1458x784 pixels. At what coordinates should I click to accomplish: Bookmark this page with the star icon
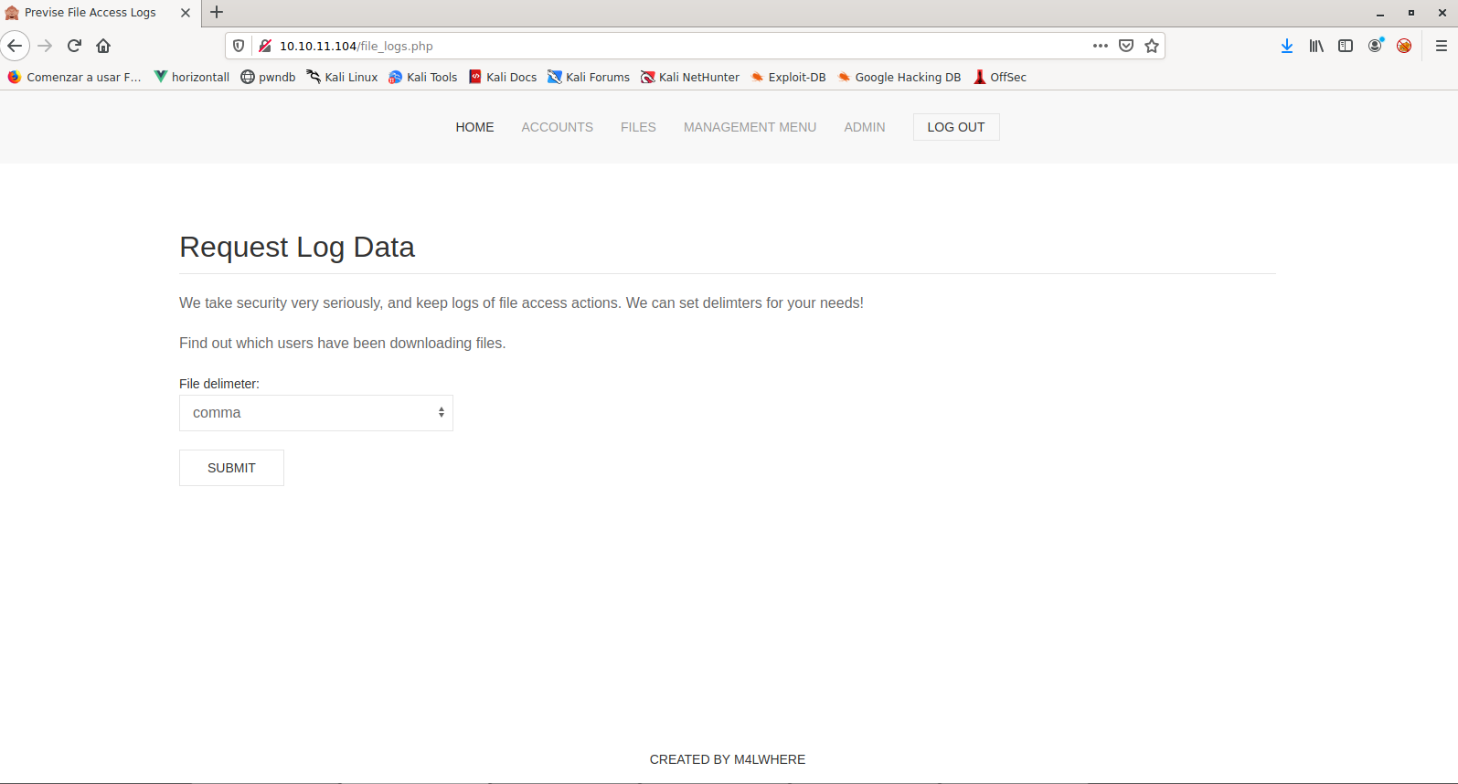click(1152, 46)
